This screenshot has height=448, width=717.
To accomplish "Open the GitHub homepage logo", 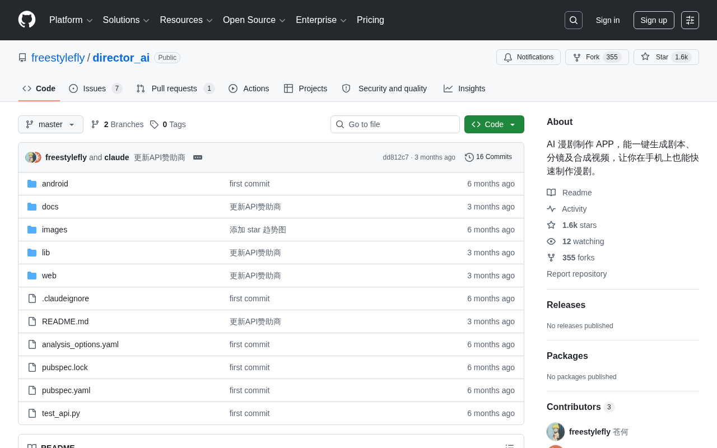I will click(x=27, y=20).
